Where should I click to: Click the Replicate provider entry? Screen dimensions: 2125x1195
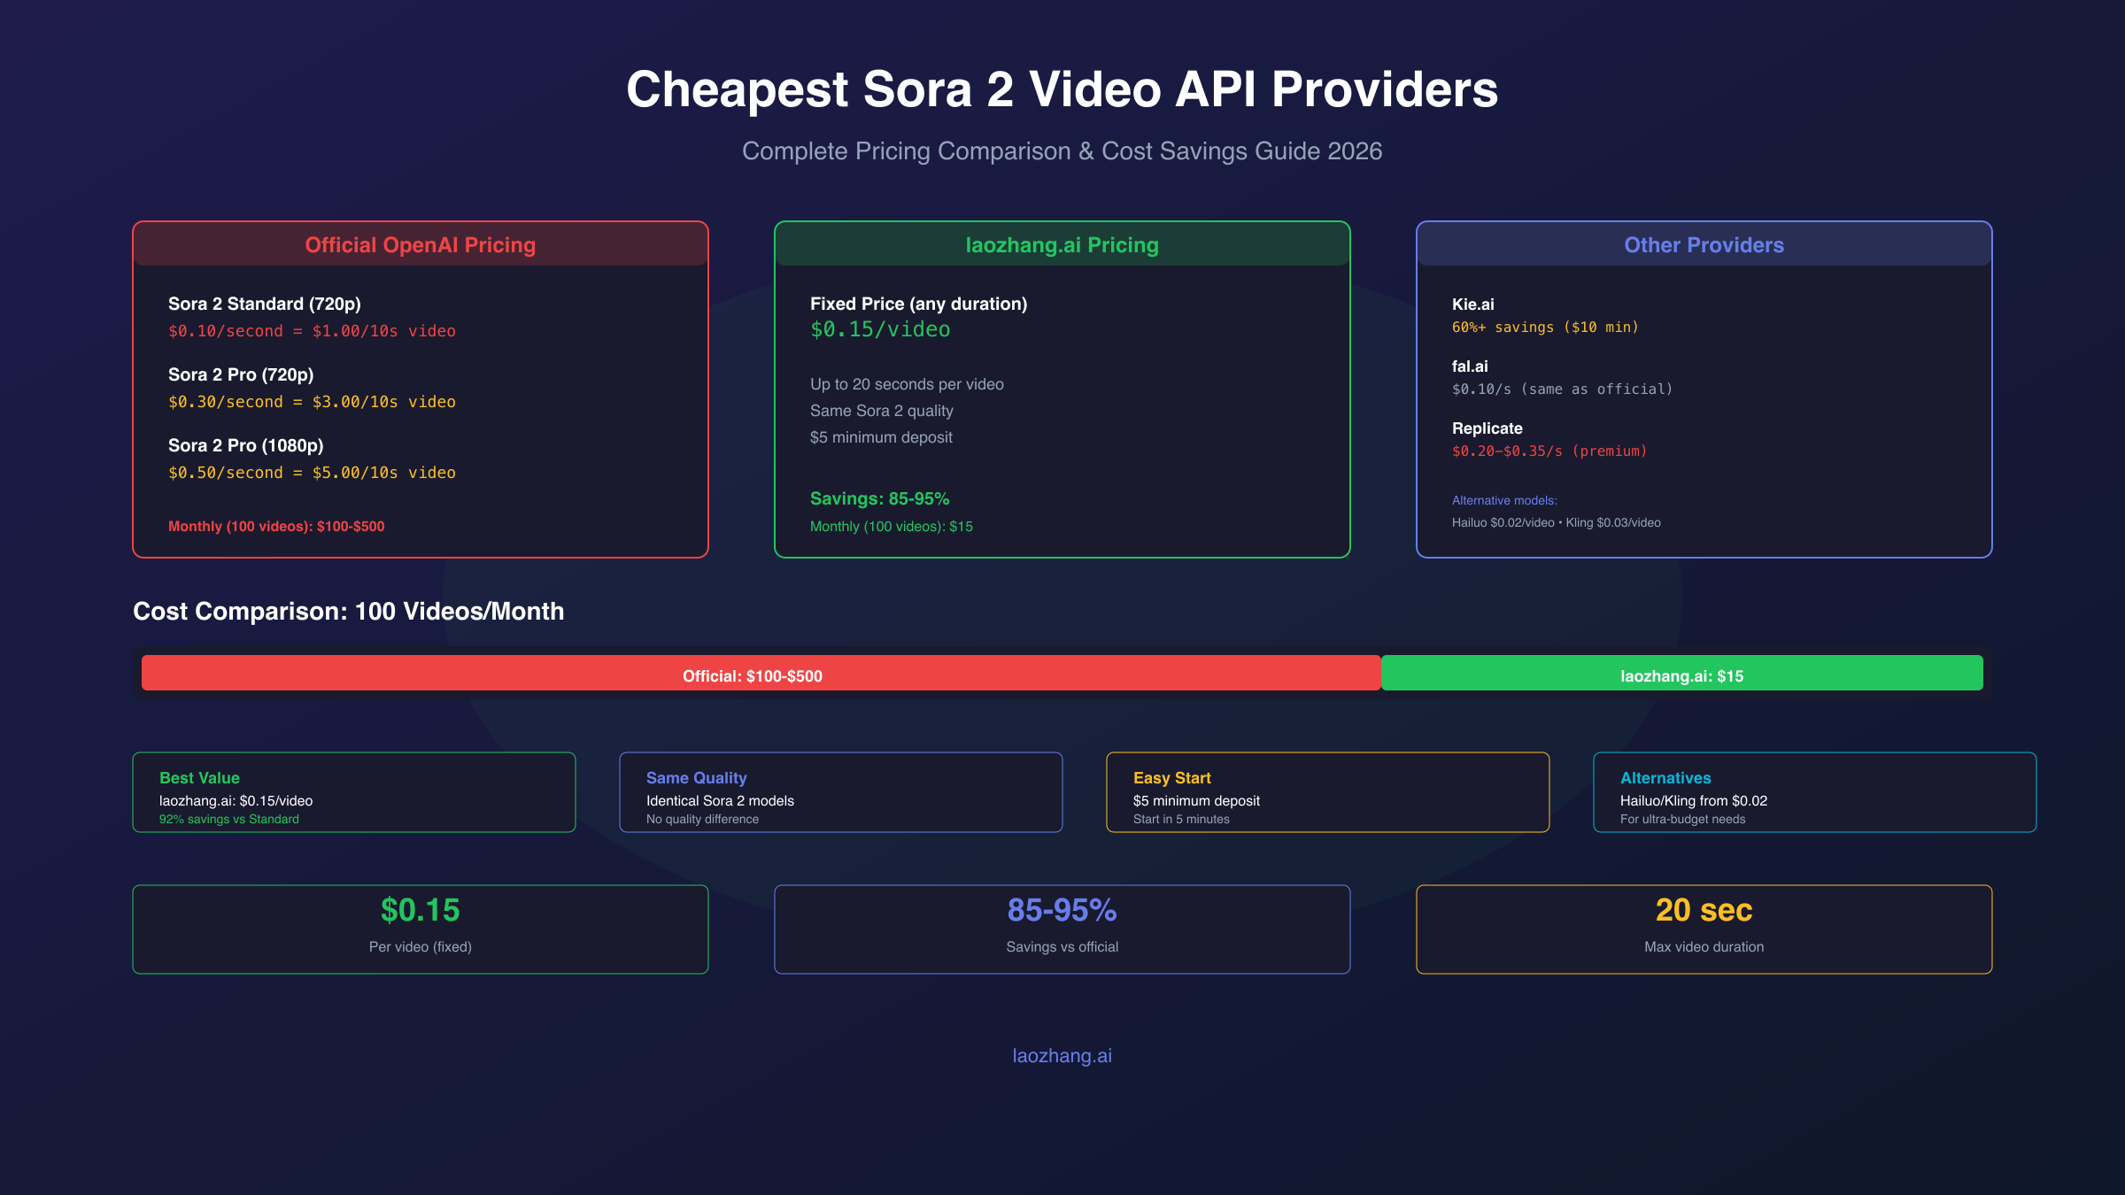click(x=1487, y=428)
